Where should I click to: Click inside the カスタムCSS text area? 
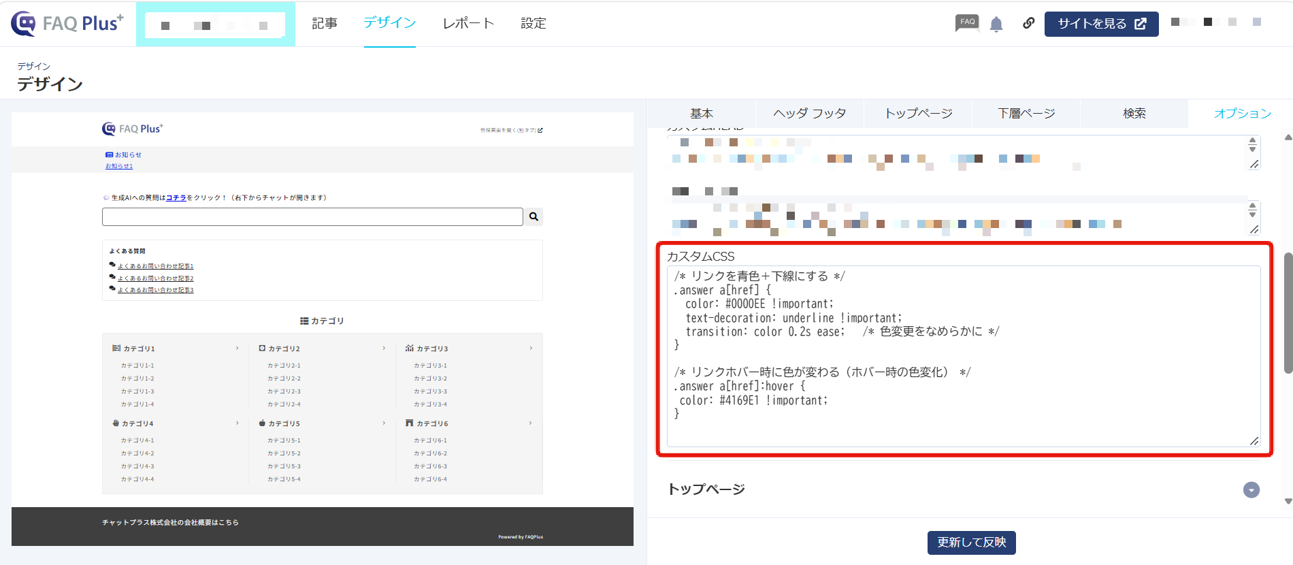pos(964,356)
